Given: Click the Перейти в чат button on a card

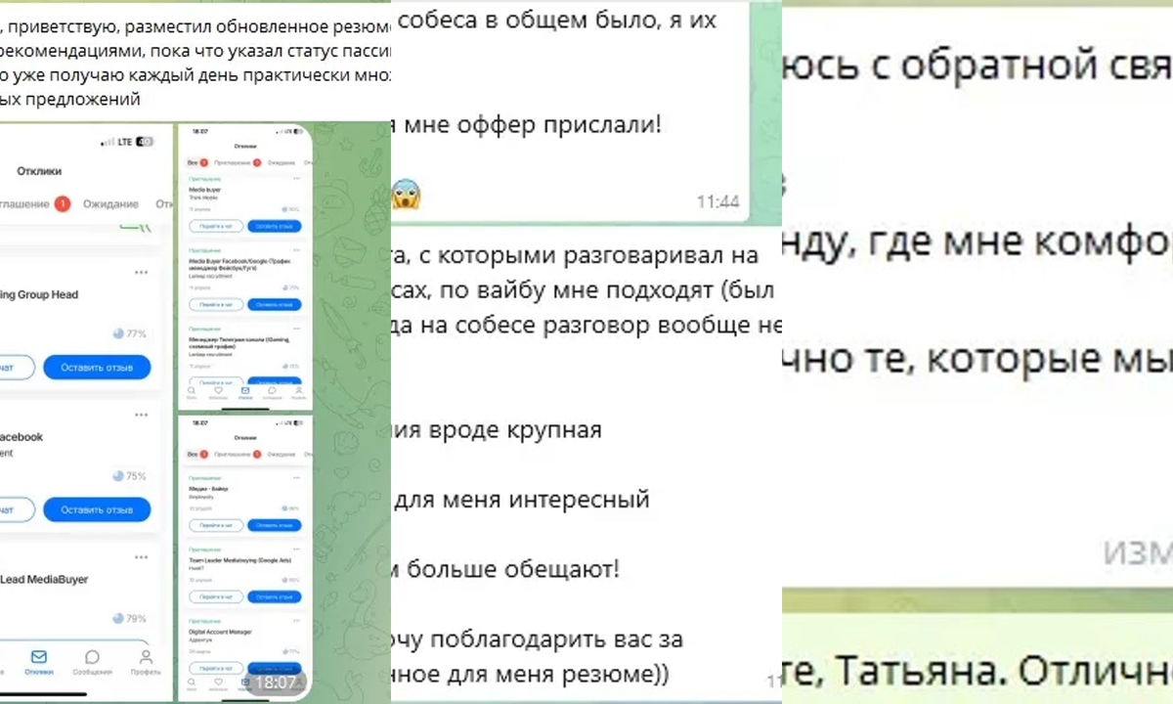Looking at the screenshot, I should point(216,226).
